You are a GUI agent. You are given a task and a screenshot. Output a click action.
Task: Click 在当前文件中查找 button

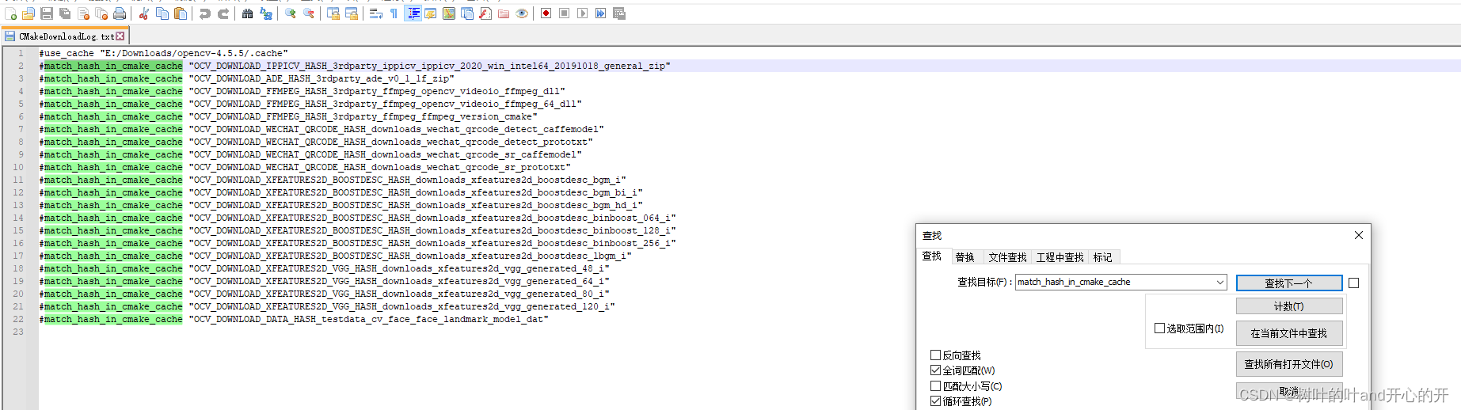[1289, 333]
